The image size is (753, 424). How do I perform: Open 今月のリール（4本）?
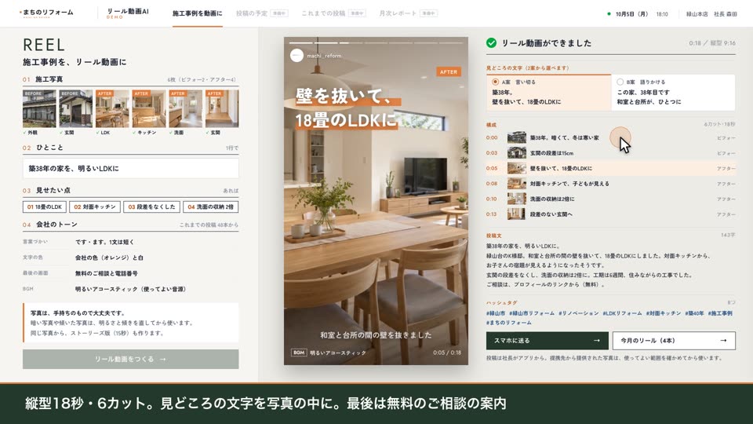click(x=674, y=340)
